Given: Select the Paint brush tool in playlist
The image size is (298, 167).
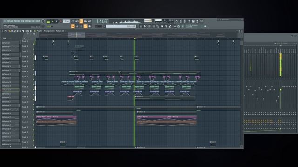Looking at the screenshot, I should 12,31.
